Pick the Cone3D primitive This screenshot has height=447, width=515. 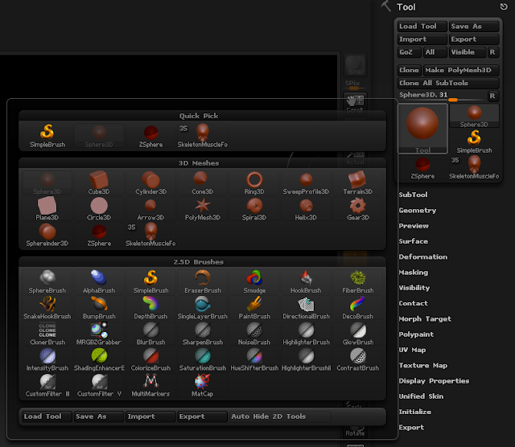[x=202, y=182]
